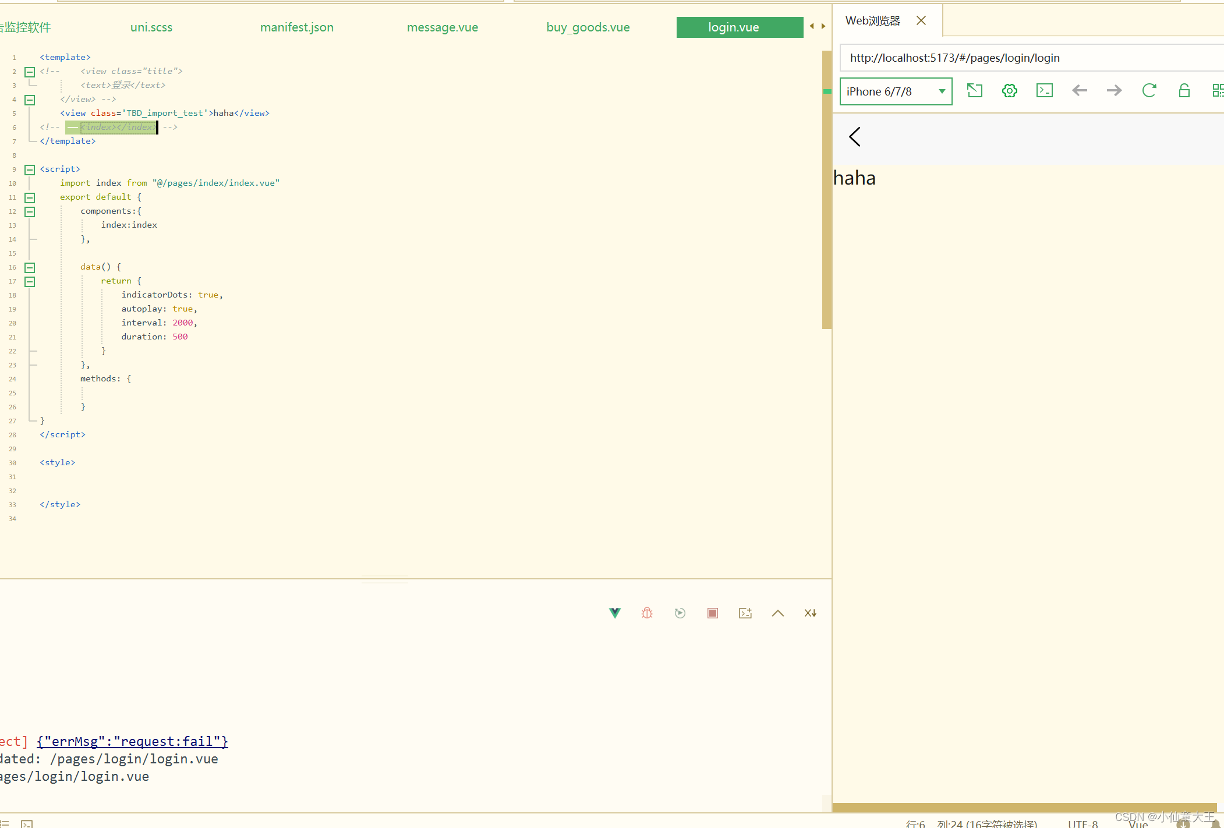Viewport: 1224px width, 828px height.
Task: Toggle the Web browser panel close button
Action: 921,20
